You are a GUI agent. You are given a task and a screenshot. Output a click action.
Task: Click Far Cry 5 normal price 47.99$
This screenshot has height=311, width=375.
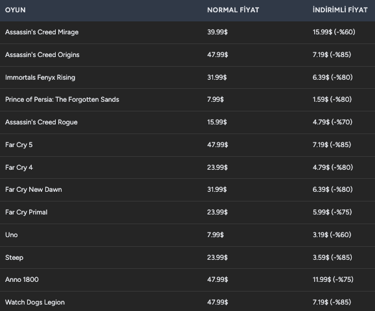point(218,145)
